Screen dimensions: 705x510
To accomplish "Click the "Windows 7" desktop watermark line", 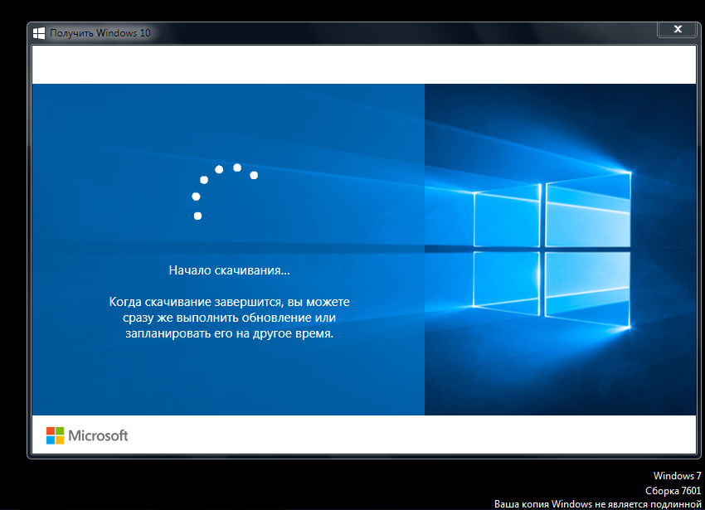I will point(677,476).
